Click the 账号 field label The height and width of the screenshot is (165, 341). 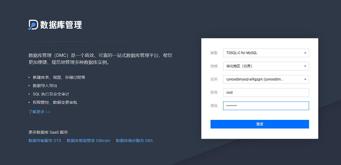(214, 93)
